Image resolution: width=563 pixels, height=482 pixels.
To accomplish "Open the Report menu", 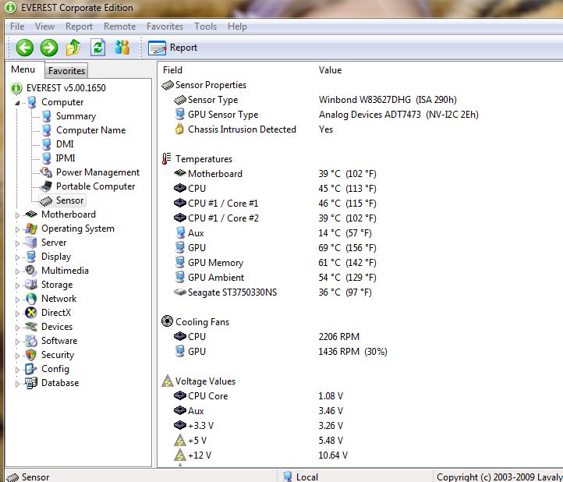I will [x=79, y=27].
